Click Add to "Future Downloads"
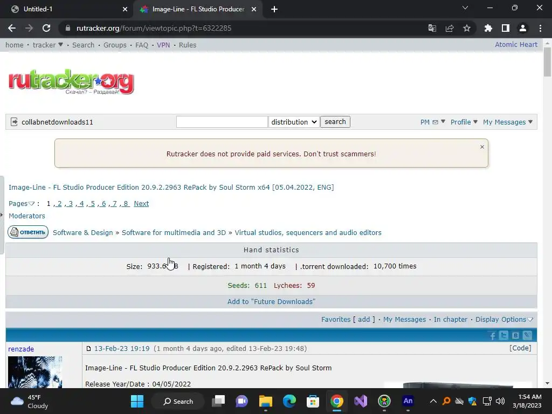This screenshot has width=552, height=414. click(271, 301)
